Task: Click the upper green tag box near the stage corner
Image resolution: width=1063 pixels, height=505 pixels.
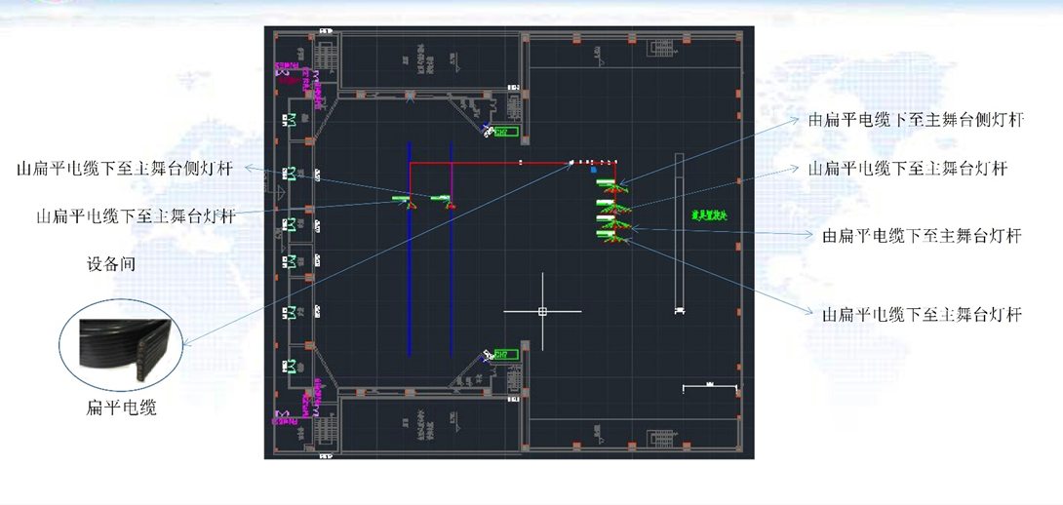Action: [x=505, y=132]
